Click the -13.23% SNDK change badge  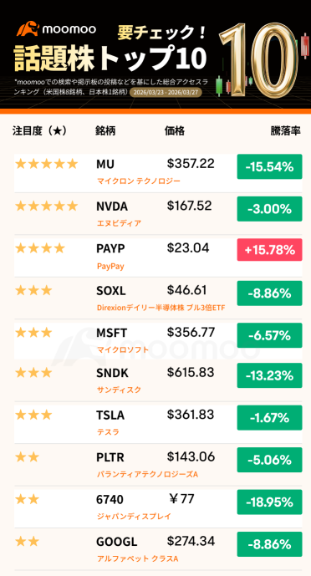269,375
